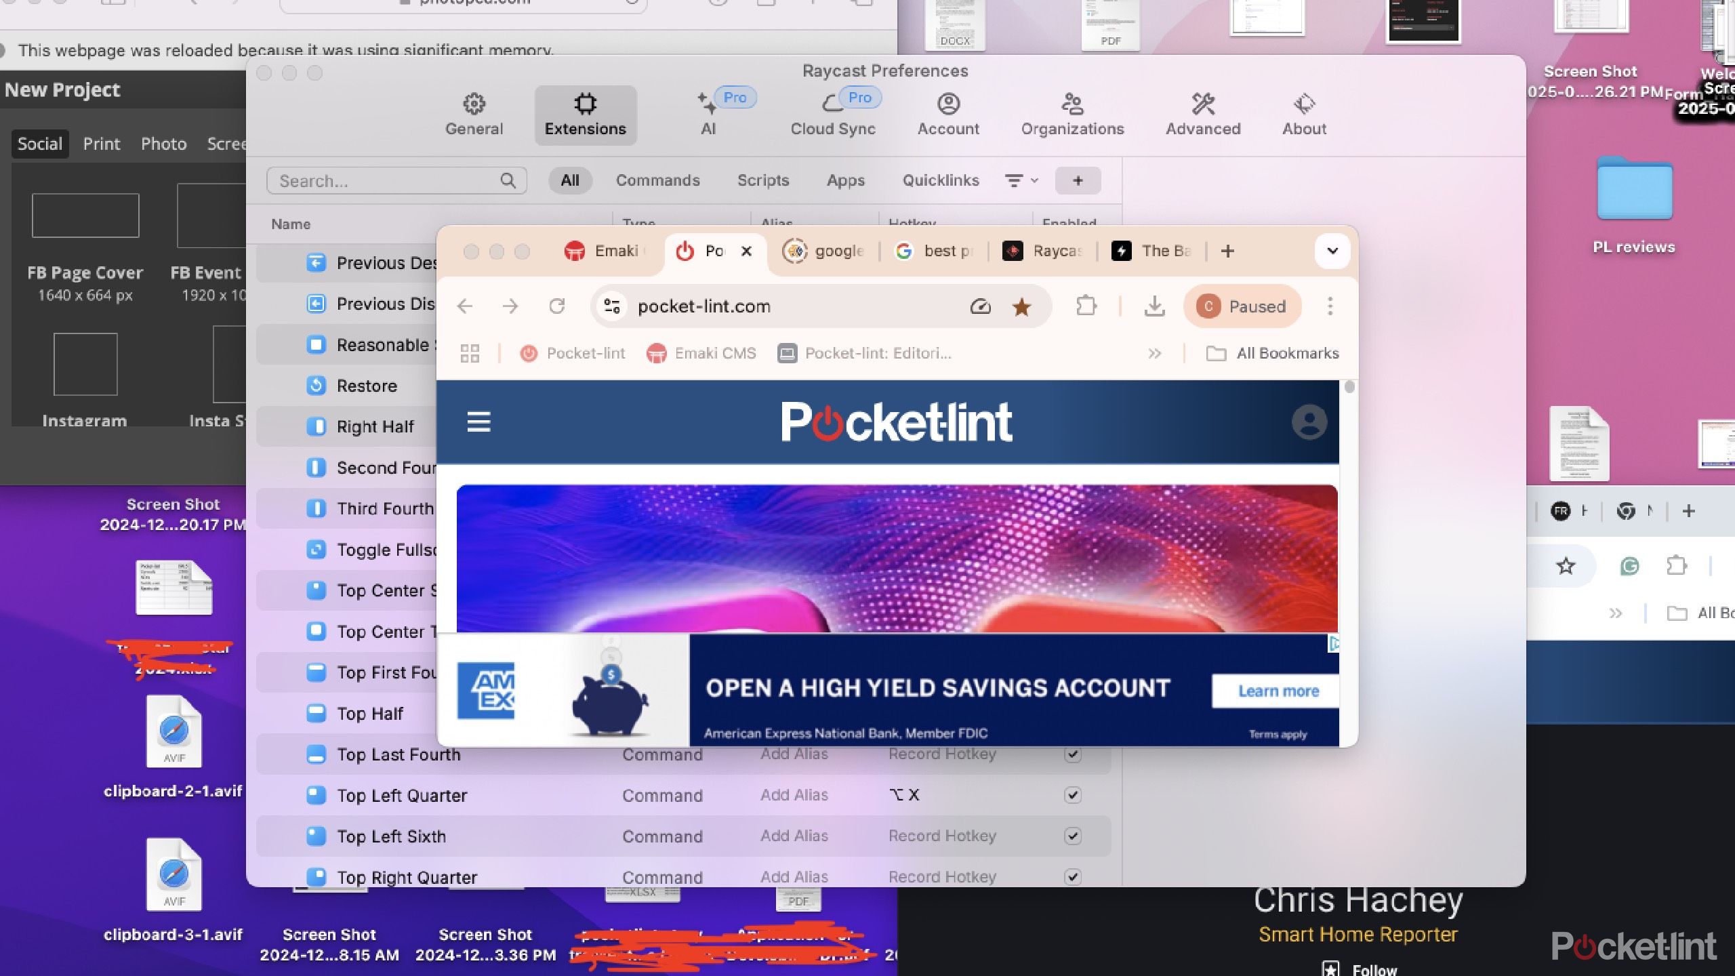
Task: Click Learn more on American Express ad
Action: tap(1276, 690)
